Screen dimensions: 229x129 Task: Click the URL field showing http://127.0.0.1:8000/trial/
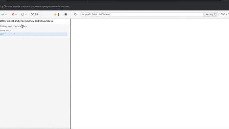(x=142, y=14)
